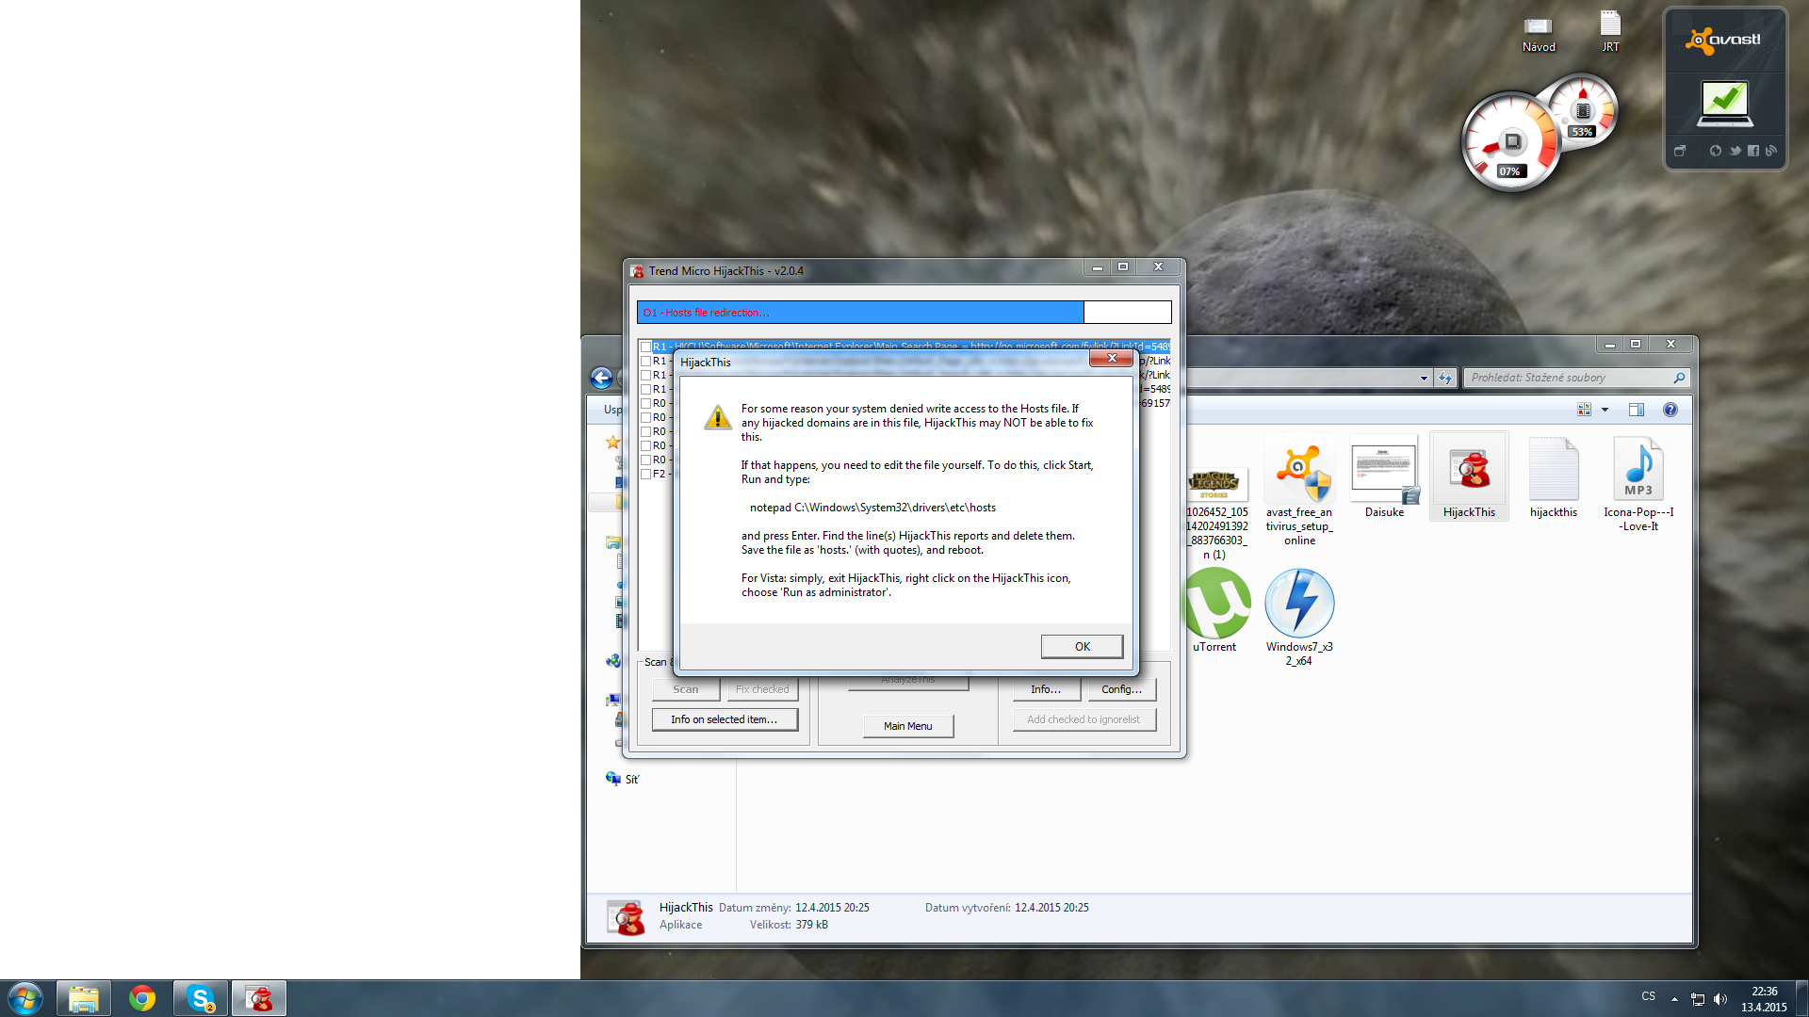Open the Explorer address bar history dropdown

coord(1424,378)
